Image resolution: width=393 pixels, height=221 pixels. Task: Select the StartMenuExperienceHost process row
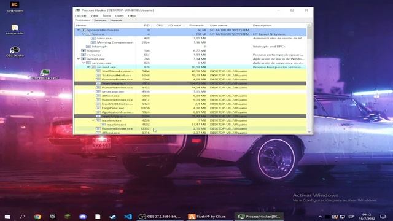(190, 71)
